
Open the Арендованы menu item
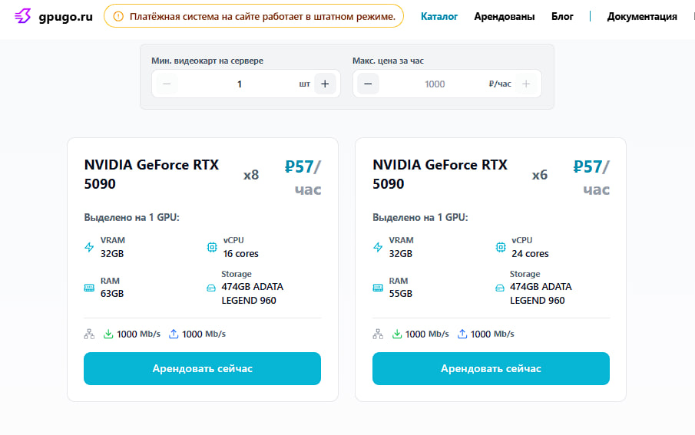(x=504, y=16)
